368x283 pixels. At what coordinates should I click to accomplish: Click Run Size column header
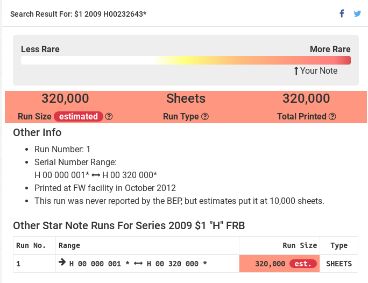coord(300,245)
